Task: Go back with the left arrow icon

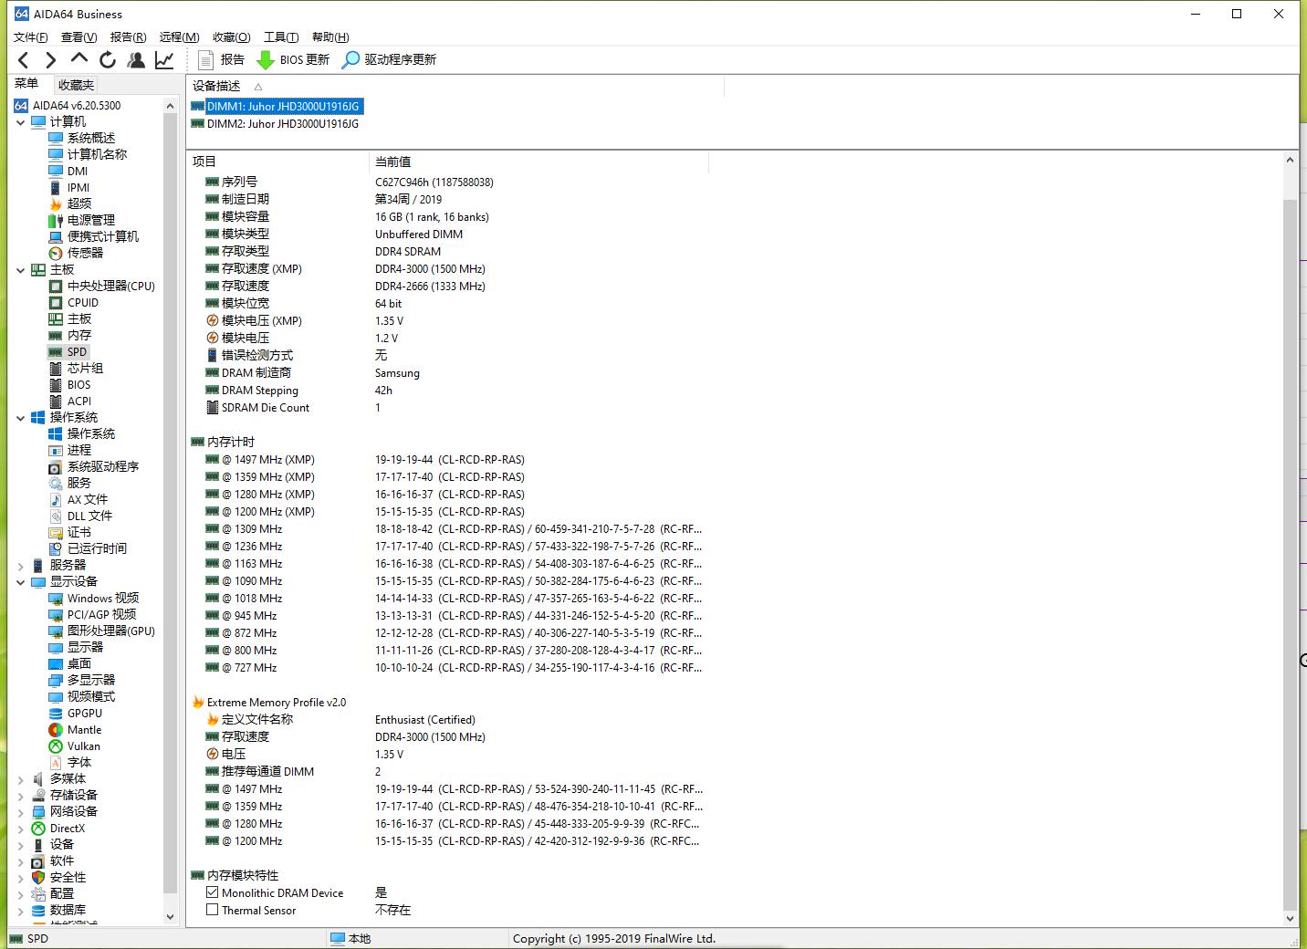Action: [24, 60]
